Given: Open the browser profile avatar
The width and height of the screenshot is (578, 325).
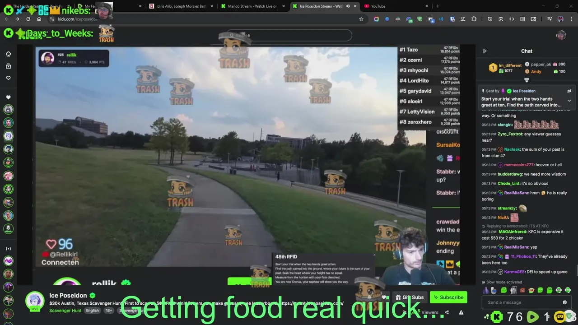Looking at the screenshot, I should point(560,19).
